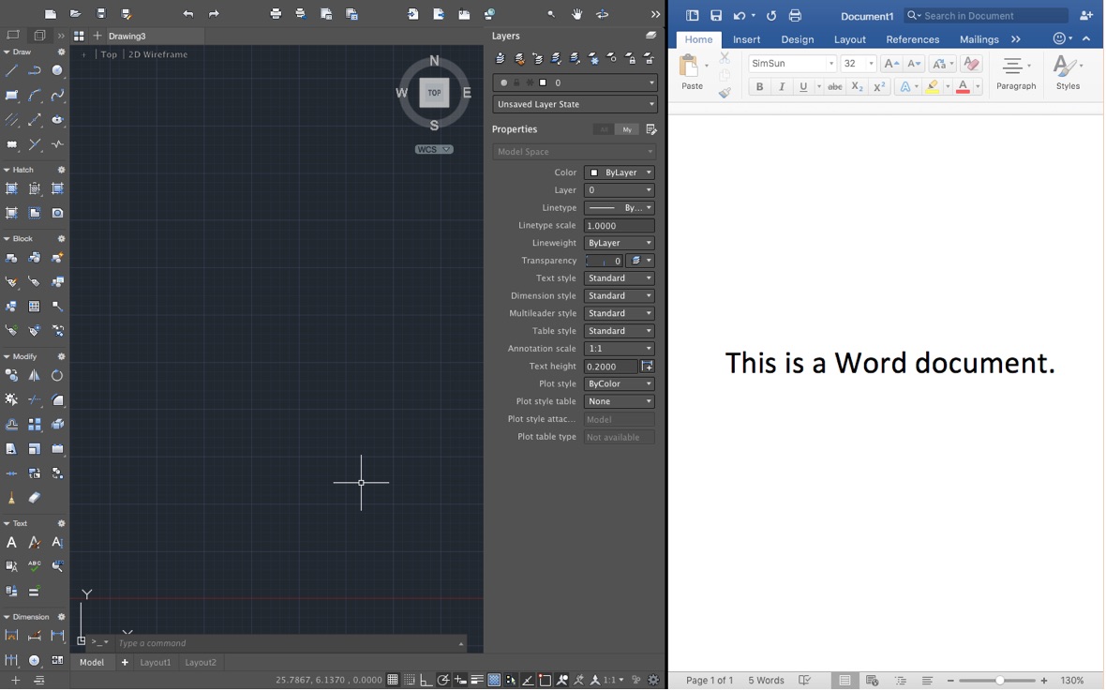The width and height of the screenshot is (1106, 691).
Task: Select the Multiline Text tool
Action: [11, 543]
